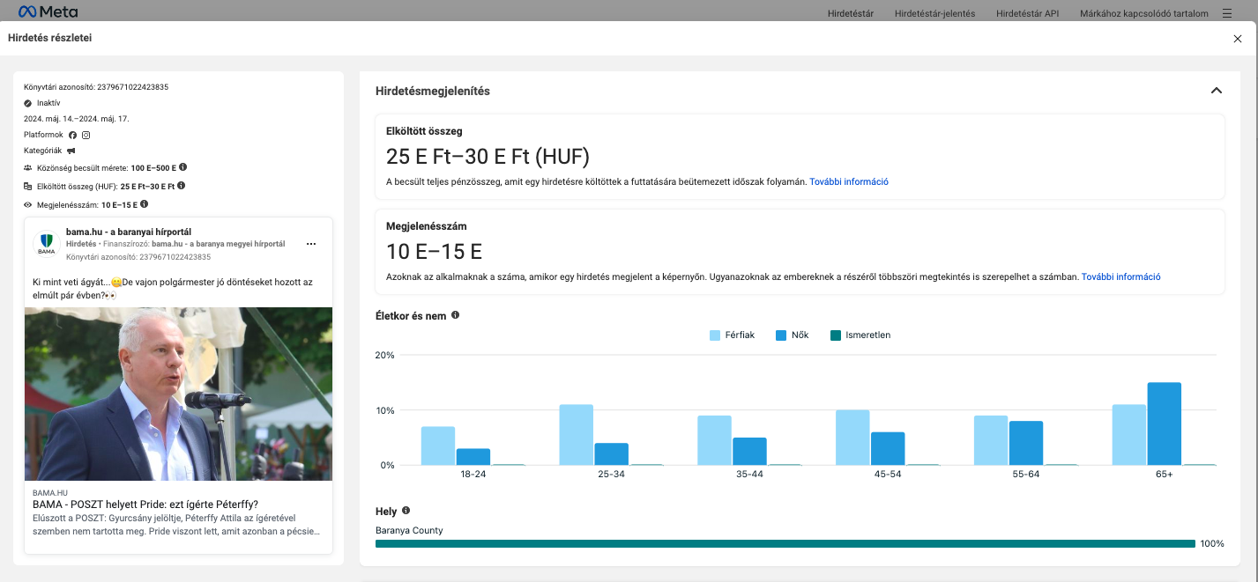The height and width of the screenshot is (582, 1258).
Task: Click the Hirdetés részletei dialog title
Action: click(x=49, y=38)
